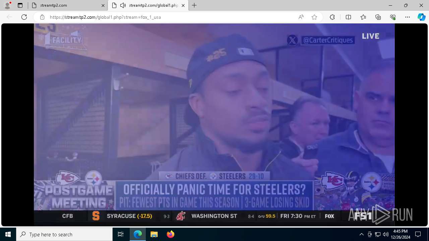Open a new tab with the plus button
429x241 pixels.
[x=194, y=5]
